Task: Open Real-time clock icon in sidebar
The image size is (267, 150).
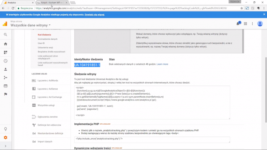Action: (6, 61)
